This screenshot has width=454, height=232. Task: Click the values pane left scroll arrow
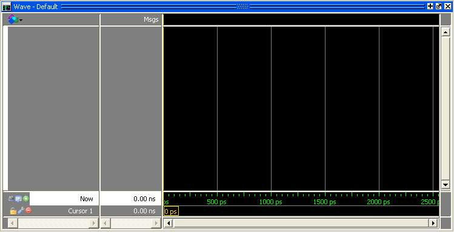click(105, 223)
